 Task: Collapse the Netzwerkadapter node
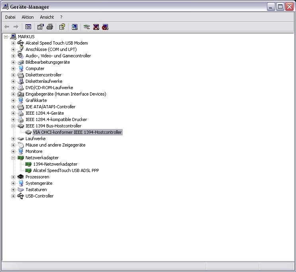click(13, 158)
